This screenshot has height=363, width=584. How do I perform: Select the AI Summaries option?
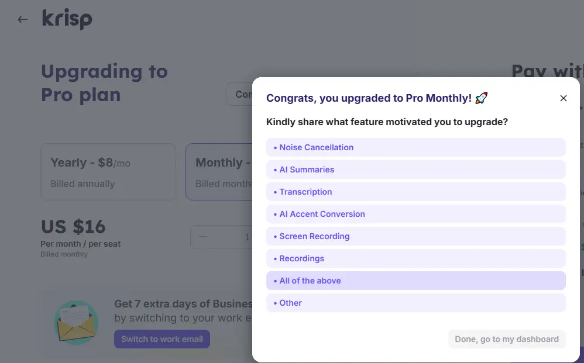pos(415,170)
